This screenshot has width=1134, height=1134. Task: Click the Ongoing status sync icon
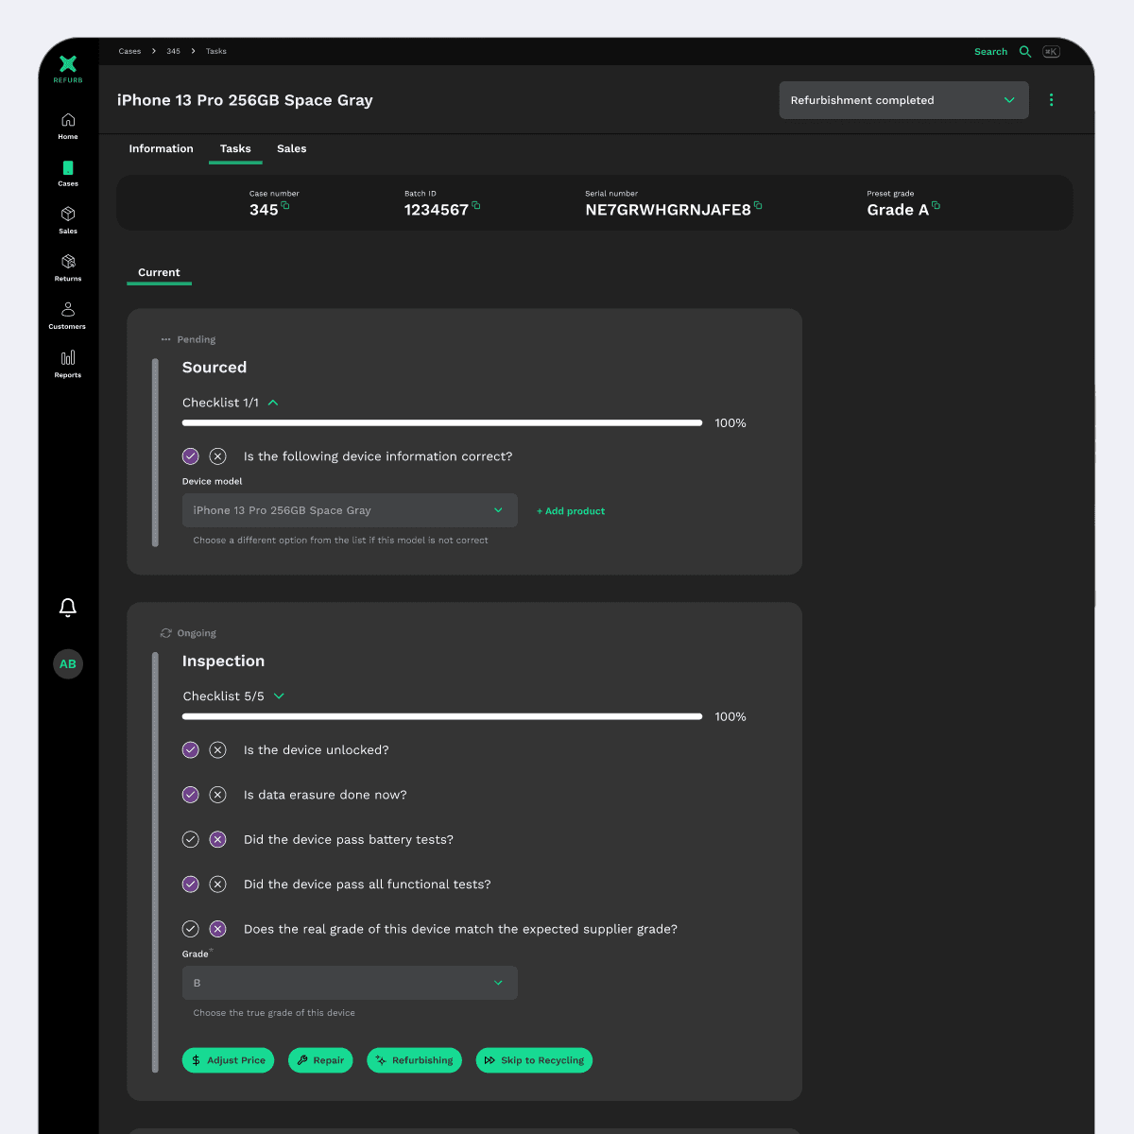[x=166, y=633]
